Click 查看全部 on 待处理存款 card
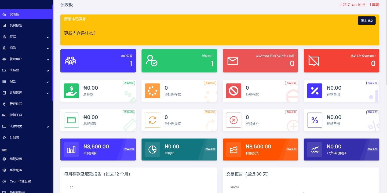 (x=210, y=83)
